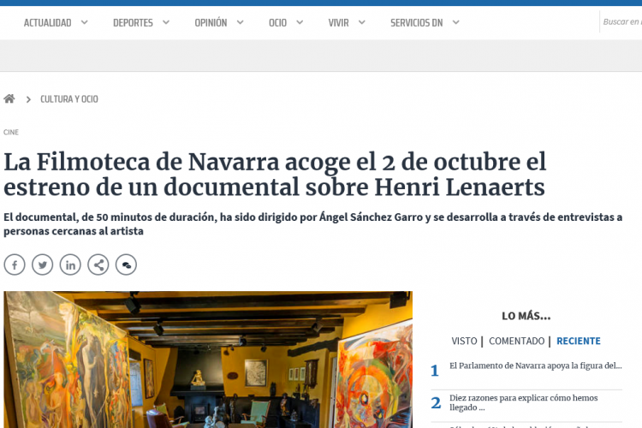Open the comments bubble icon
Image resolution: width=642 pixels, height=428 pixels.
click(x=126, y=265)
